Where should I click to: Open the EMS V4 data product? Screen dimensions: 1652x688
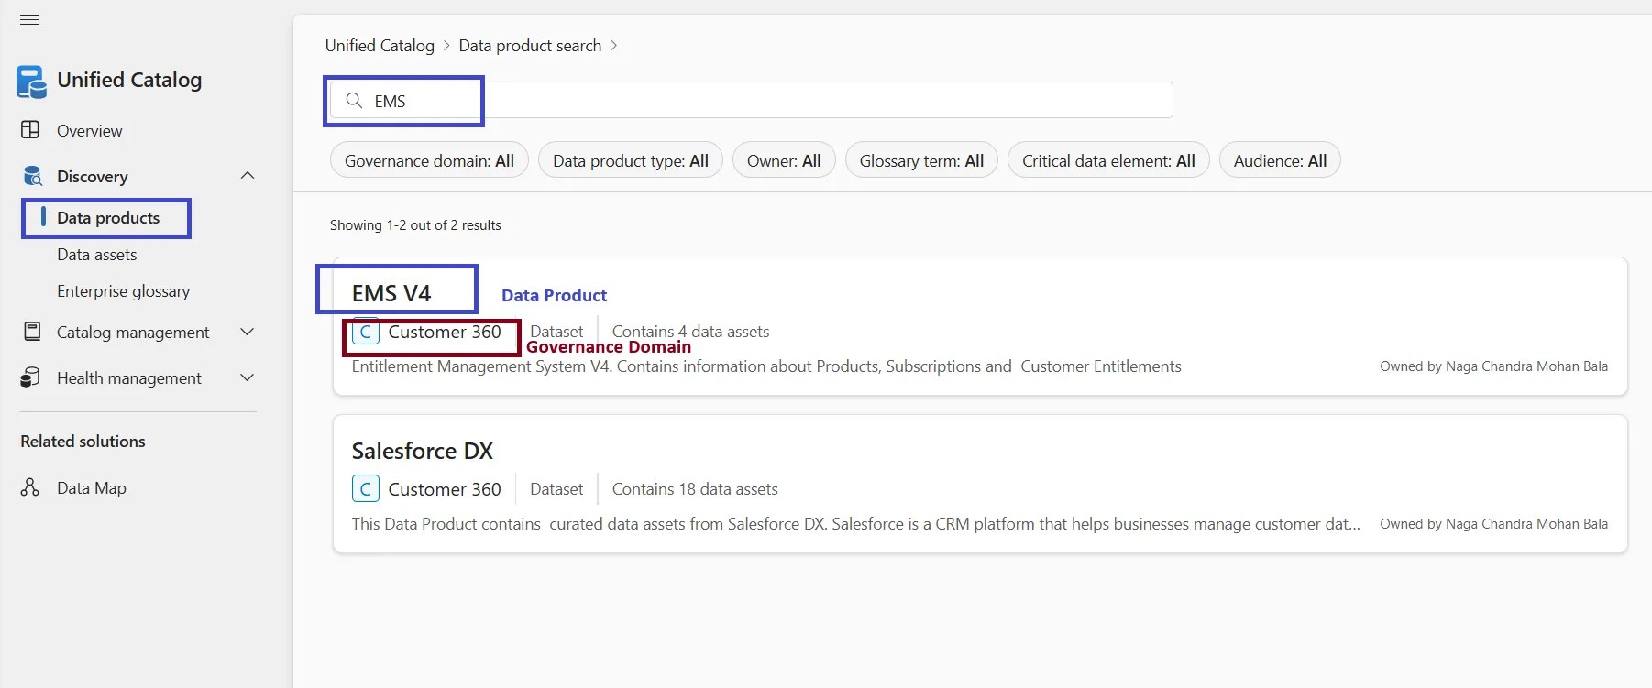(x=391, y=293)
